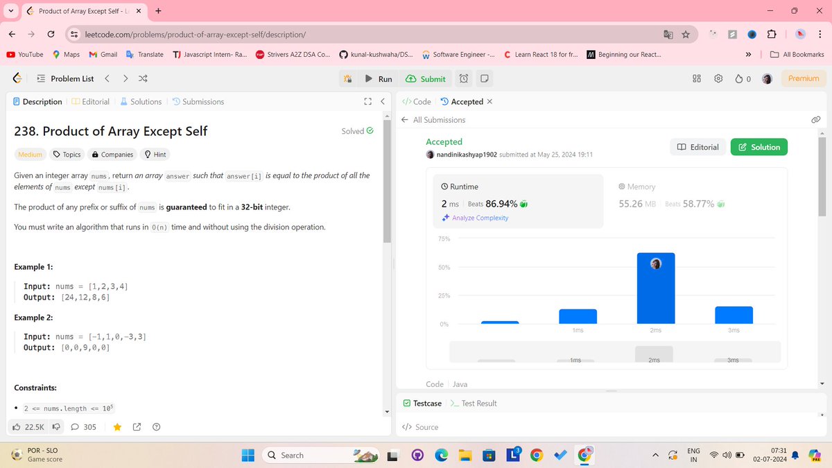Screen dimensions: 832x468
Task: Open the feedback question mark icon
Action: click(x=157, y=427)
